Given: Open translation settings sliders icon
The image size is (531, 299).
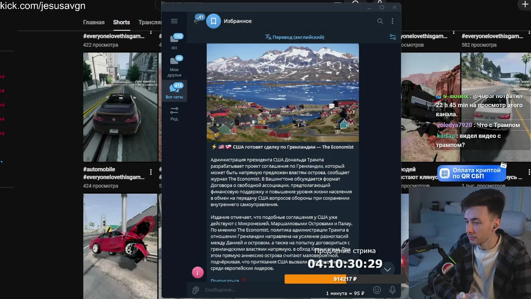Looking at the screenshot, I should tap(393, 37).
